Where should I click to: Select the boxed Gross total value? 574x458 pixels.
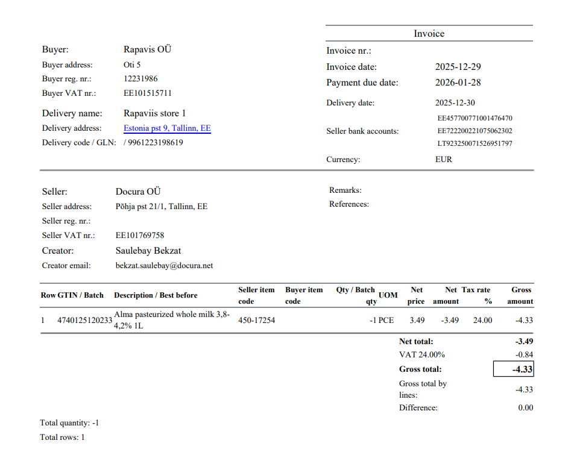click(x=513, y=369)
